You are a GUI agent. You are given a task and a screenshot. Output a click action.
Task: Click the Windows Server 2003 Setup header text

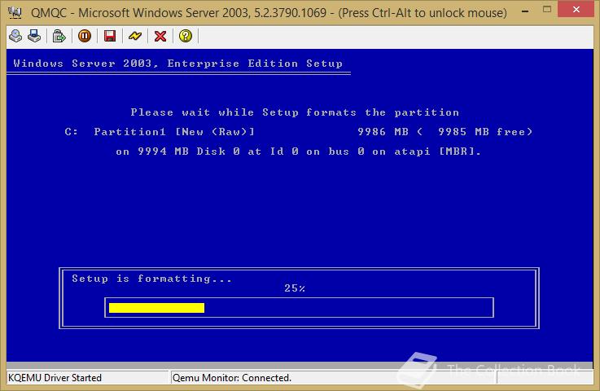(178, 64)
